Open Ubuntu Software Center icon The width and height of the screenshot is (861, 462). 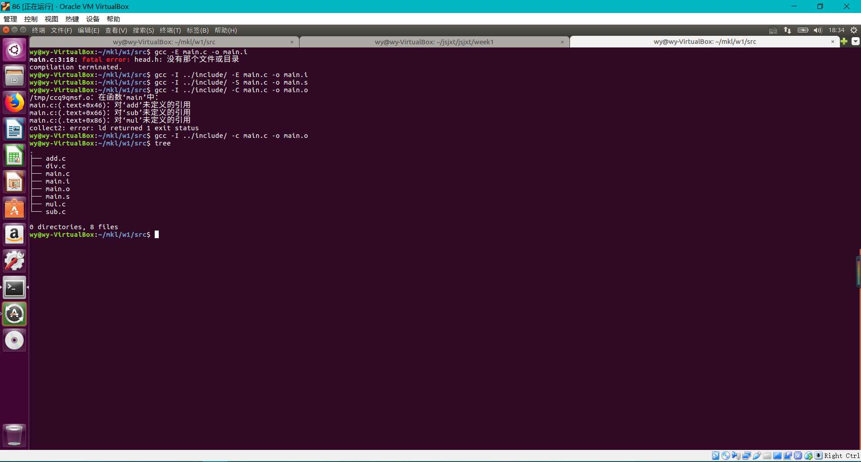pyautogui.click(x=14, y=208)
